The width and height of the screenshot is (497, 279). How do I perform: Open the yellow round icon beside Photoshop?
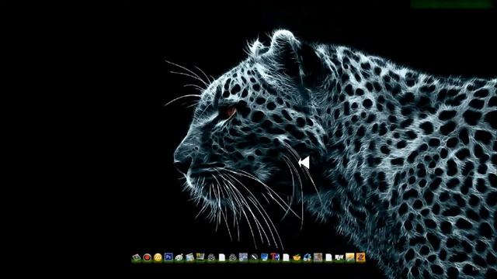point(158,257)
